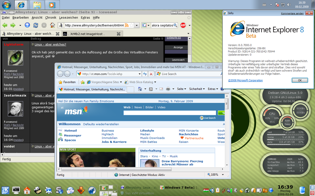The width and height of the screenshot is (315, 196).
Task: Refresh the MSN page in Internet Explorer
Action: [145, 74]
